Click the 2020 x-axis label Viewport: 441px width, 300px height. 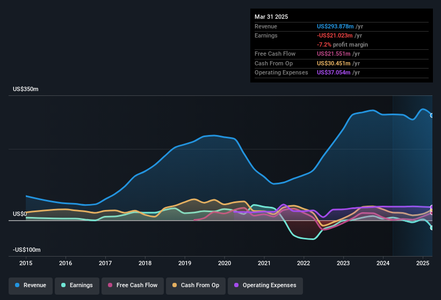225,263
